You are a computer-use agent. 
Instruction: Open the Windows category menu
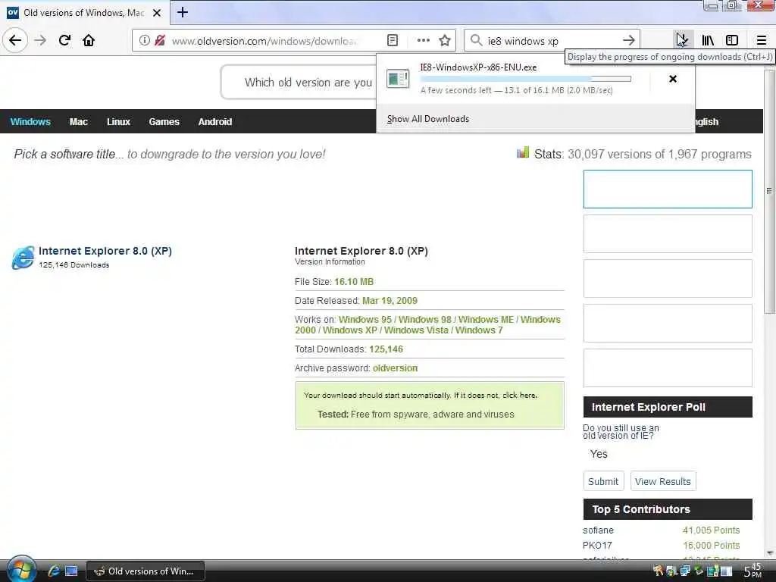tap(30, 122)
